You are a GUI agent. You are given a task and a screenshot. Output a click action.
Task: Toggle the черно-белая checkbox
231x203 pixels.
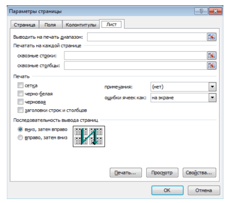[x=20, y=94]
